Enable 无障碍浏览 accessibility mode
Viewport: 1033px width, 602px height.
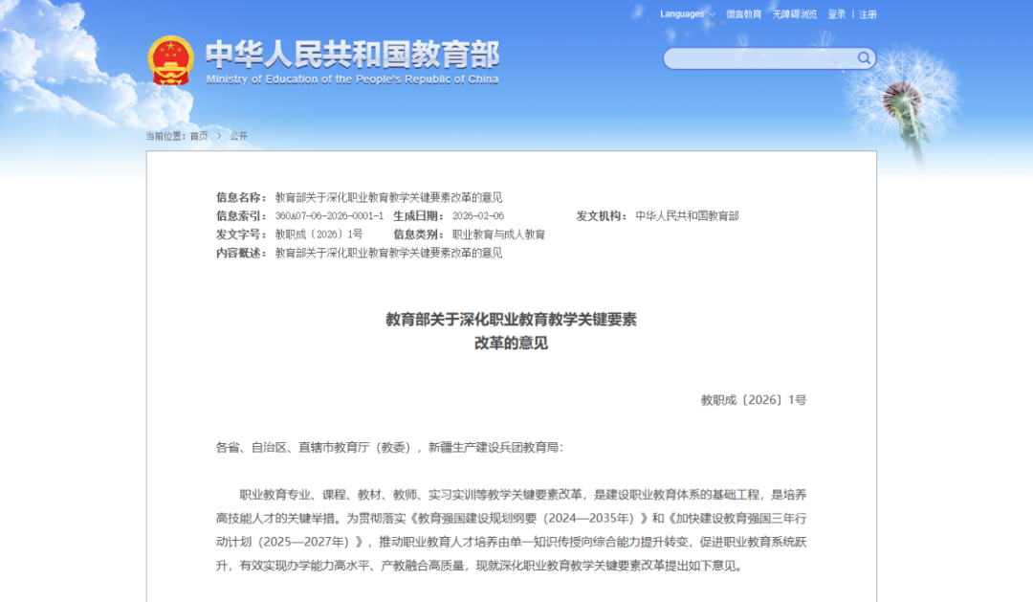[794, 14]
